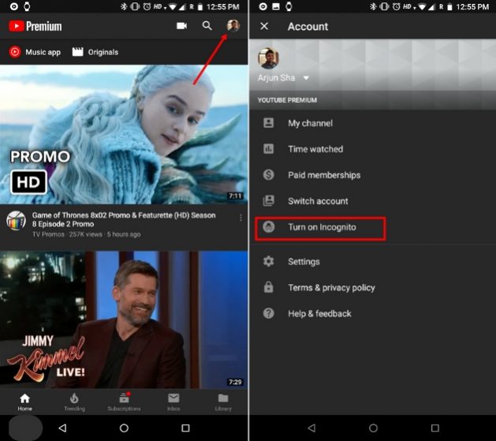Switch to the Library tab
This screenshot has width=496, height=441.
(x=223, y=402)
